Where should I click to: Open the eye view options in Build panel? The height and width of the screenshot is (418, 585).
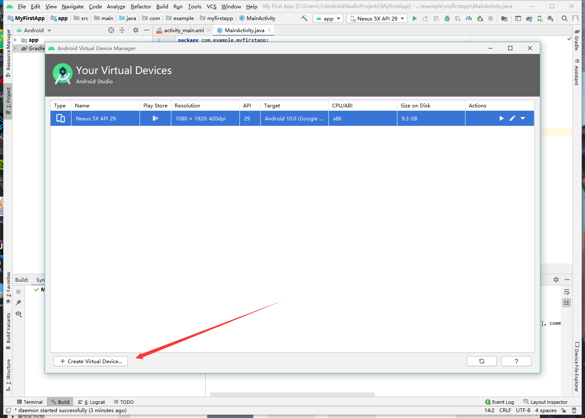tap(18, 313)
